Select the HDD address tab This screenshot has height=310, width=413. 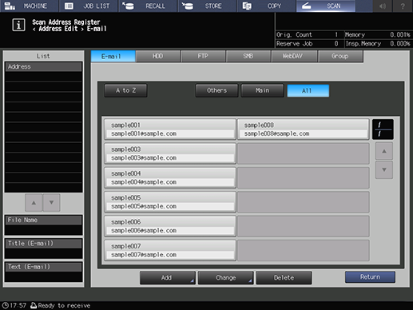coord(158,56)
